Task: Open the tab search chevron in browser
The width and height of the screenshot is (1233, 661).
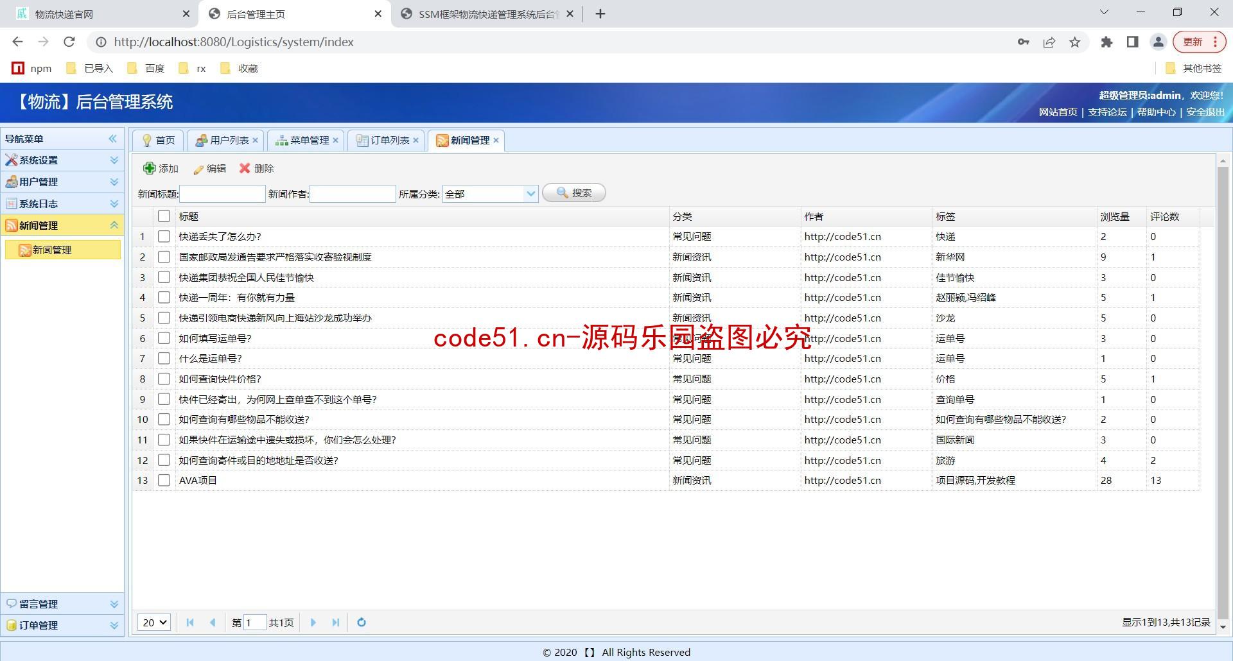Action: pos(1104,12)
